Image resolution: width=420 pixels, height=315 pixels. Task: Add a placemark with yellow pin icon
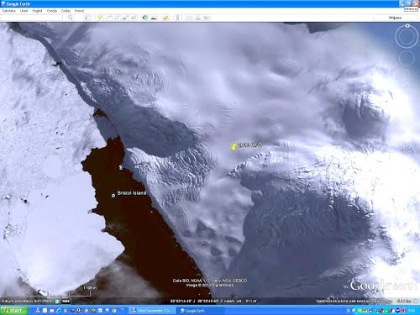pyautogui.click(x=99, y=18)
